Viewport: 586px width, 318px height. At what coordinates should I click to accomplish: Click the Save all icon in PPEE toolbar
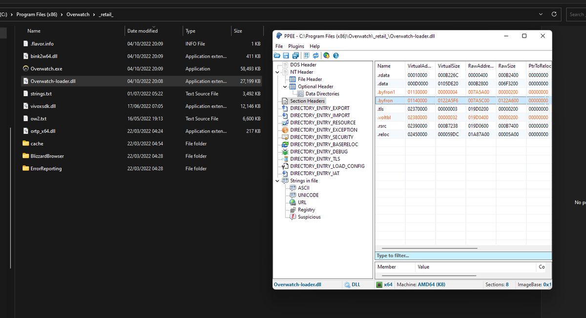[294, 56]
